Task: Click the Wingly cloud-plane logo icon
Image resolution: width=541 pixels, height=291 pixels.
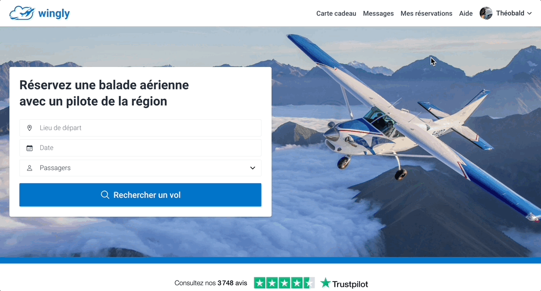Action: [22, 14]
